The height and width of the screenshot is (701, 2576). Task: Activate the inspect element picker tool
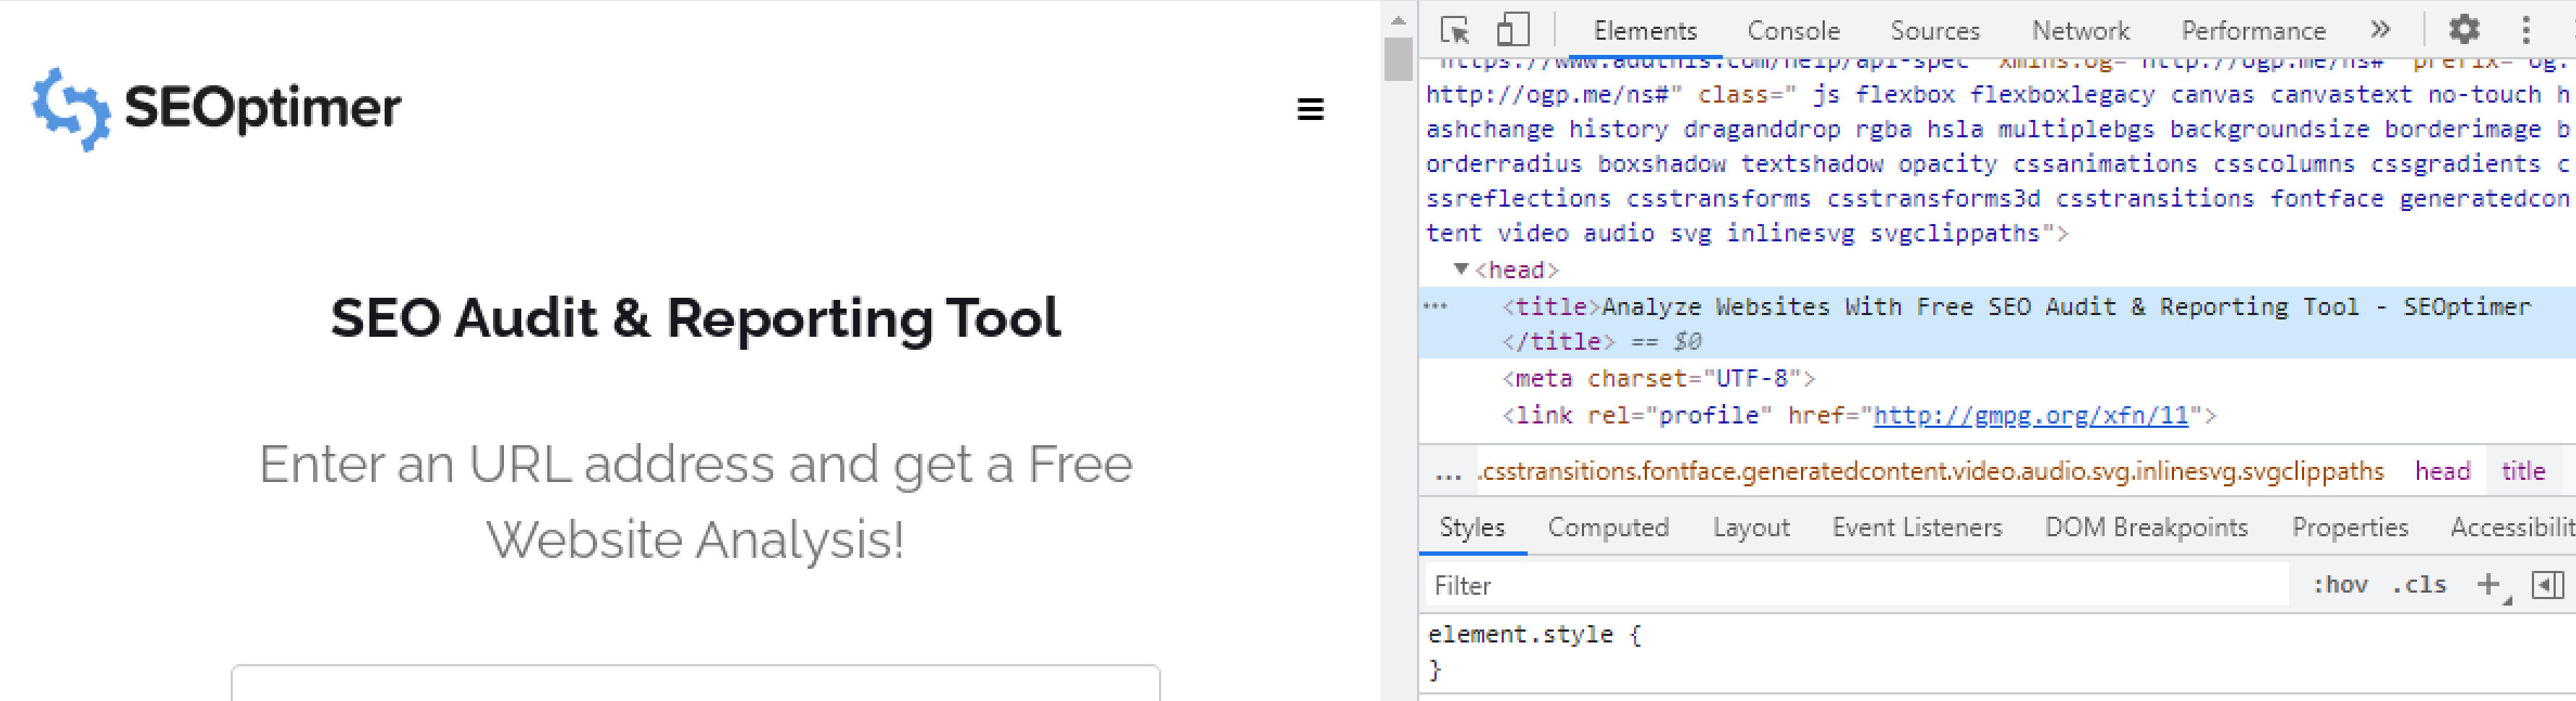1455,30
